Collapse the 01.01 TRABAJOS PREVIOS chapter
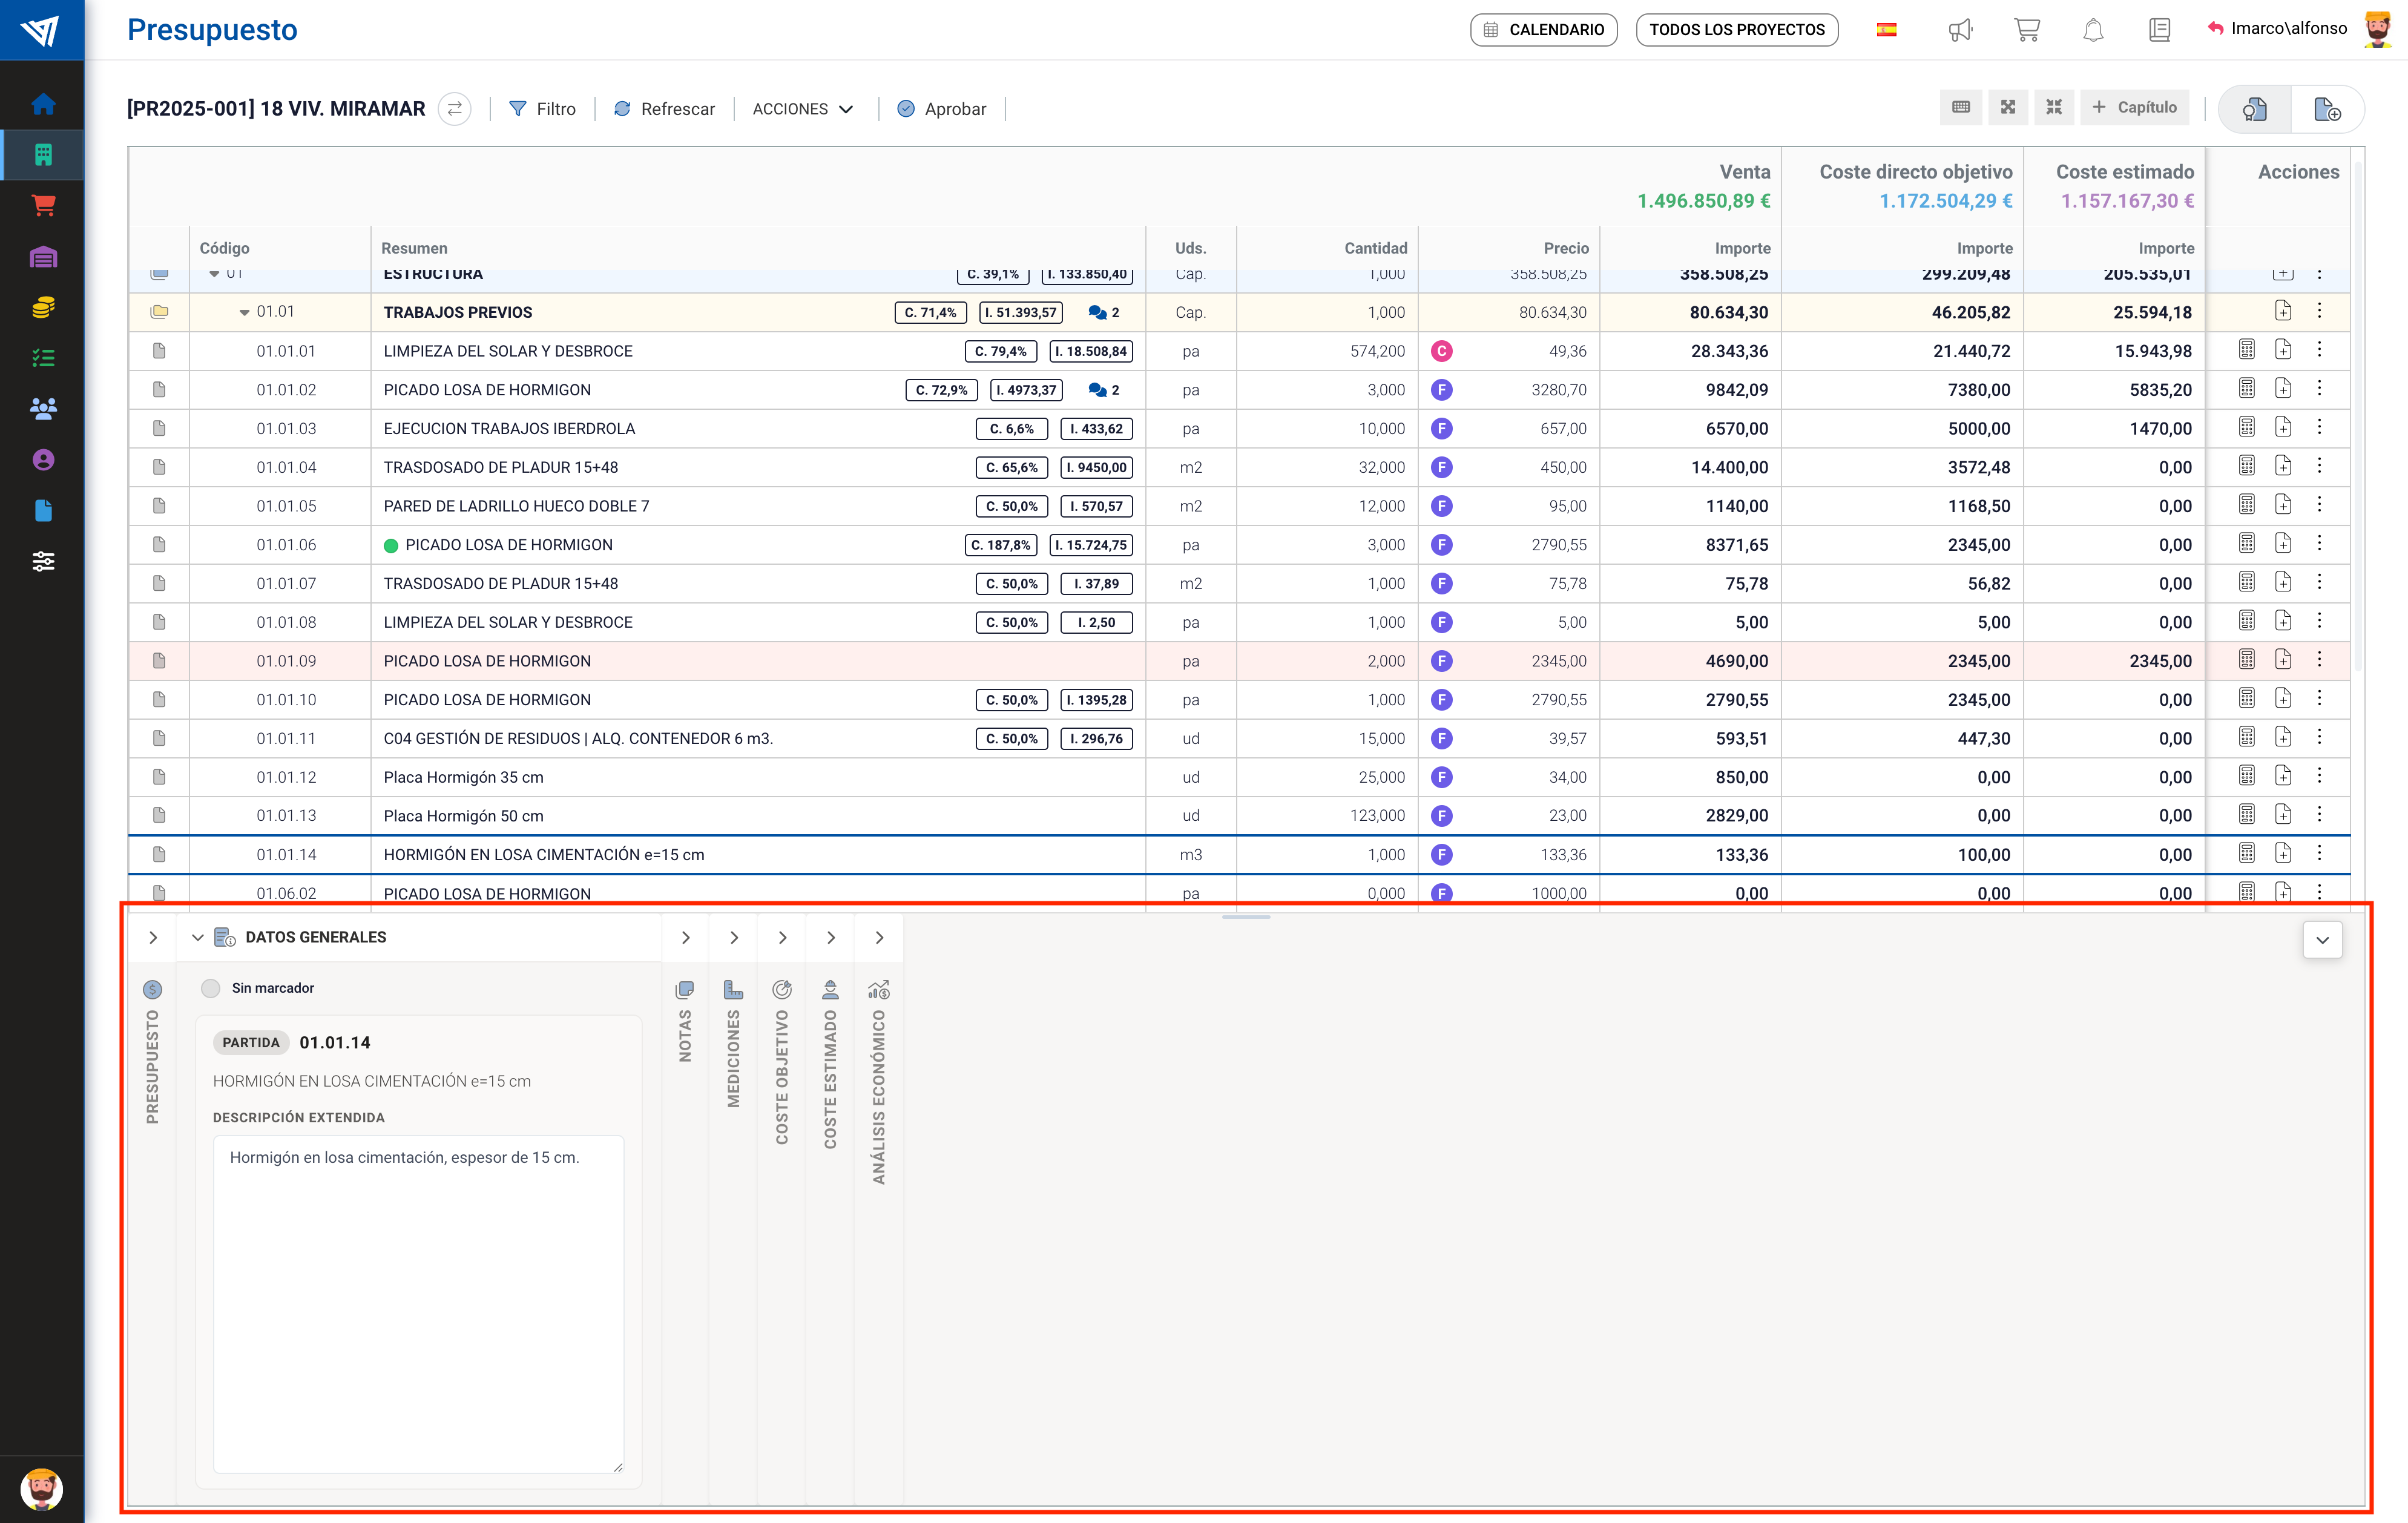 (x=244, y=313)
